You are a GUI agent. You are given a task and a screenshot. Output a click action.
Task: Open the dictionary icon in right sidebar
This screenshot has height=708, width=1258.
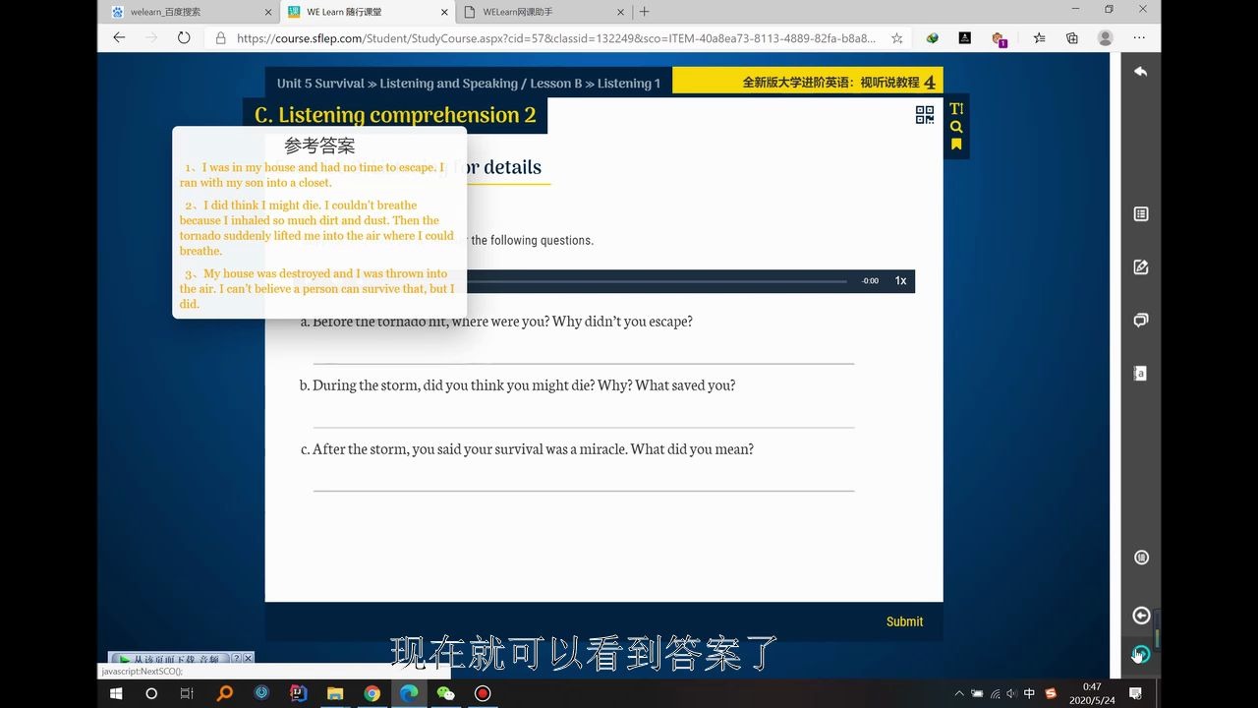(x=1141, y=373)
